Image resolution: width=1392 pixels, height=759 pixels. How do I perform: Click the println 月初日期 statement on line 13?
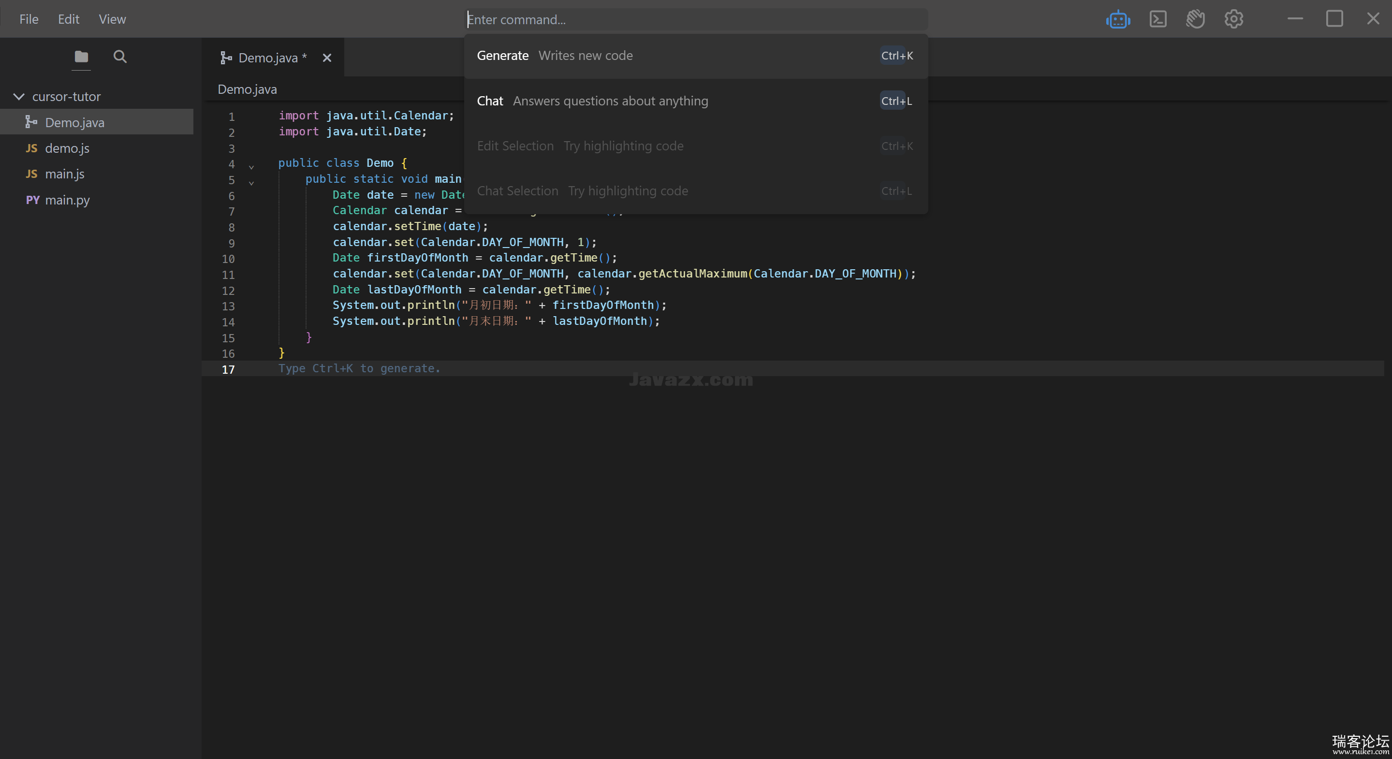(500, 305)
